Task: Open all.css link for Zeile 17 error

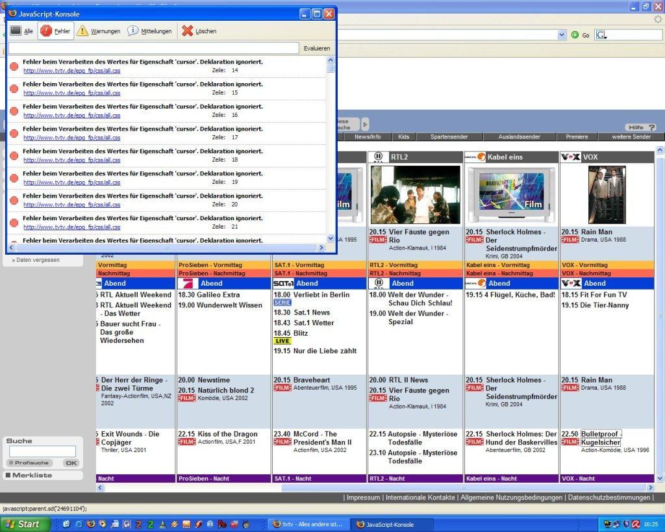Action: [x=71, y=138]
